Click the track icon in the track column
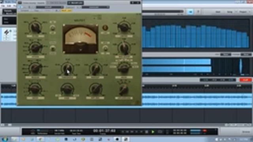The height and width of the screenshot is (142, 253). coord(7,32)
